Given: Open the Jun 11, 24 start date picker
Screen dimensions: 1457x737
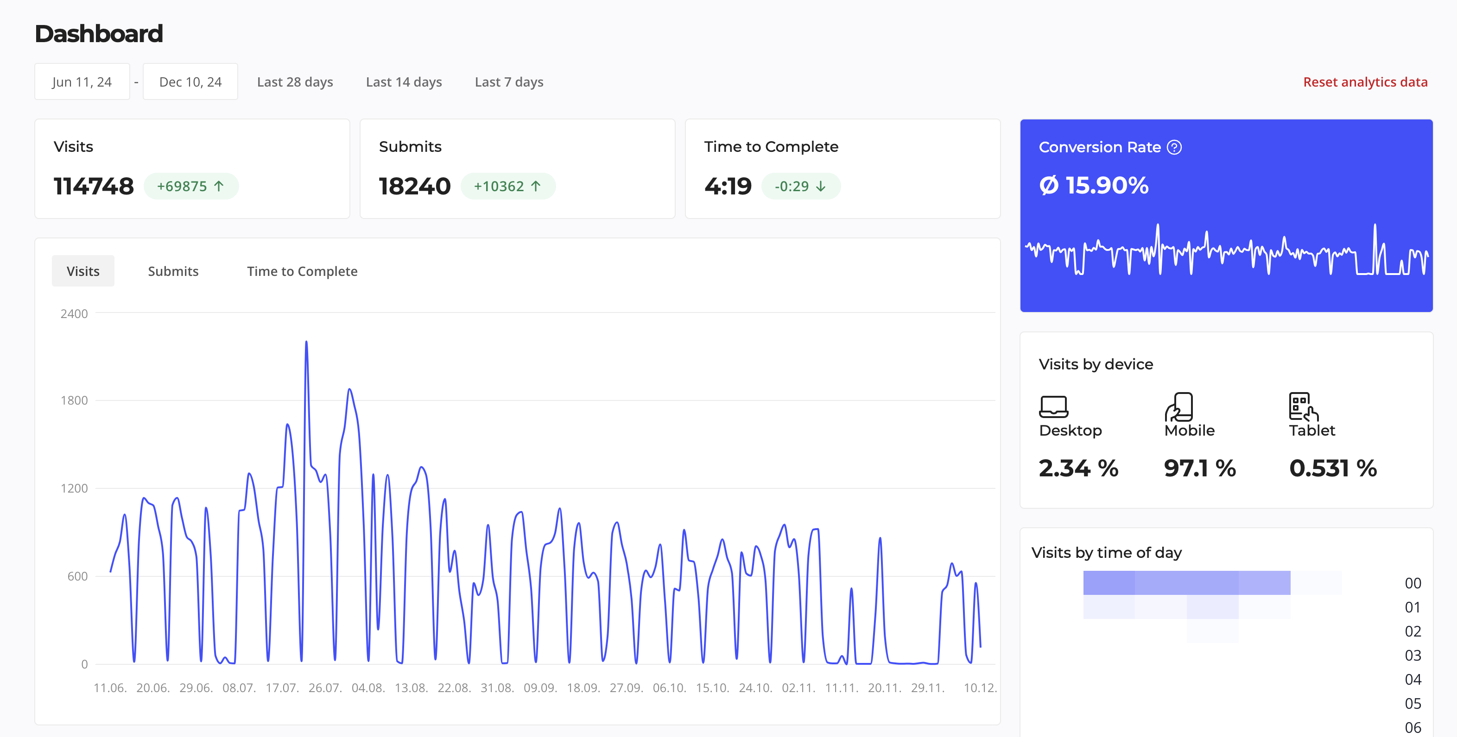Looking at the screenshot, I should pos(82,81).
